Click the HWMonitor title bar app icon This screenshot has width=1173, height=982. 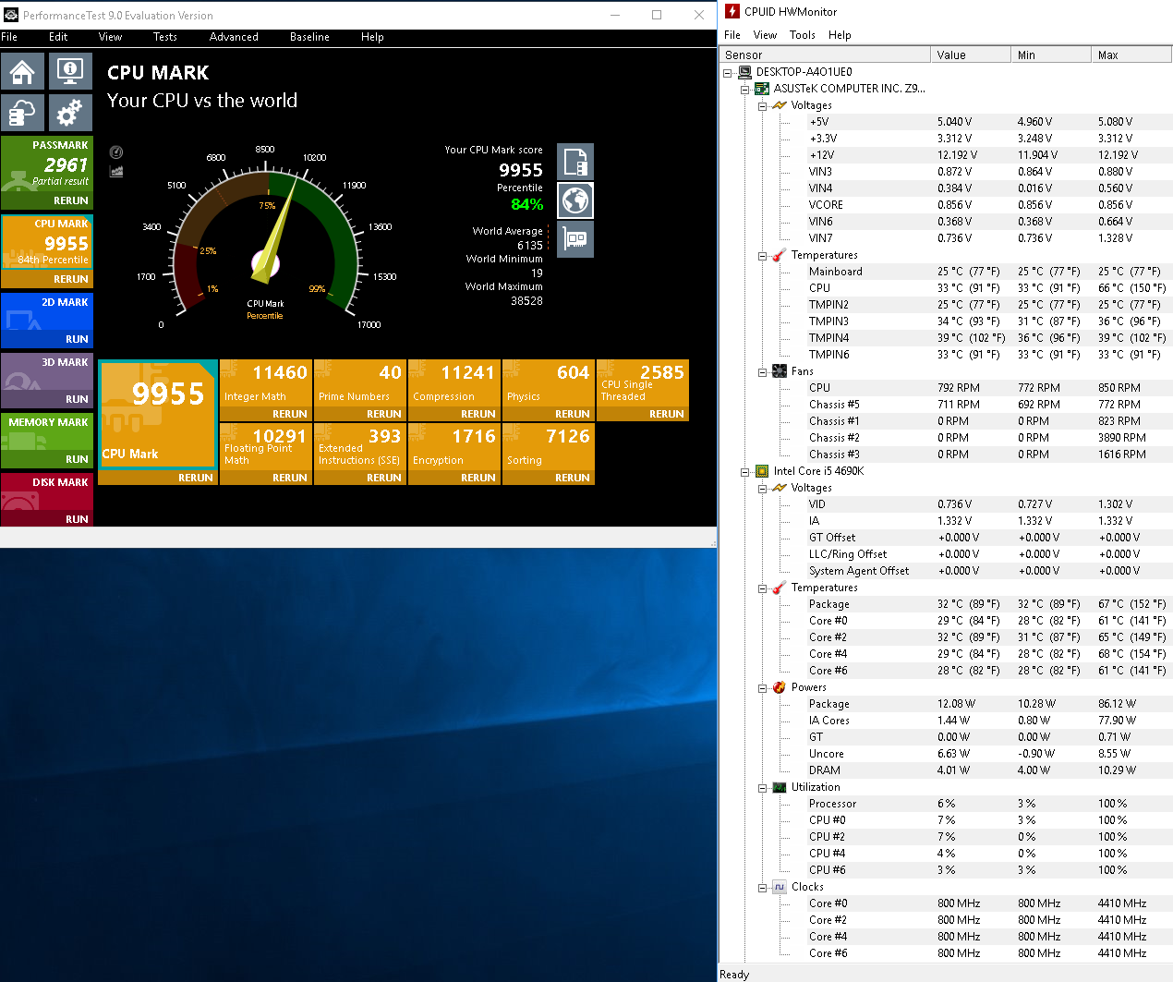732,12
